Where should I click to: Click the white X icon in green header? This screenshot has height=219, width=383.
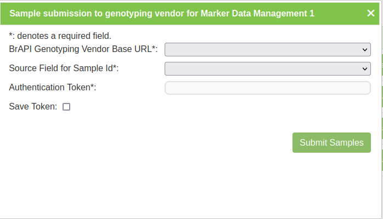pos(371,13)
